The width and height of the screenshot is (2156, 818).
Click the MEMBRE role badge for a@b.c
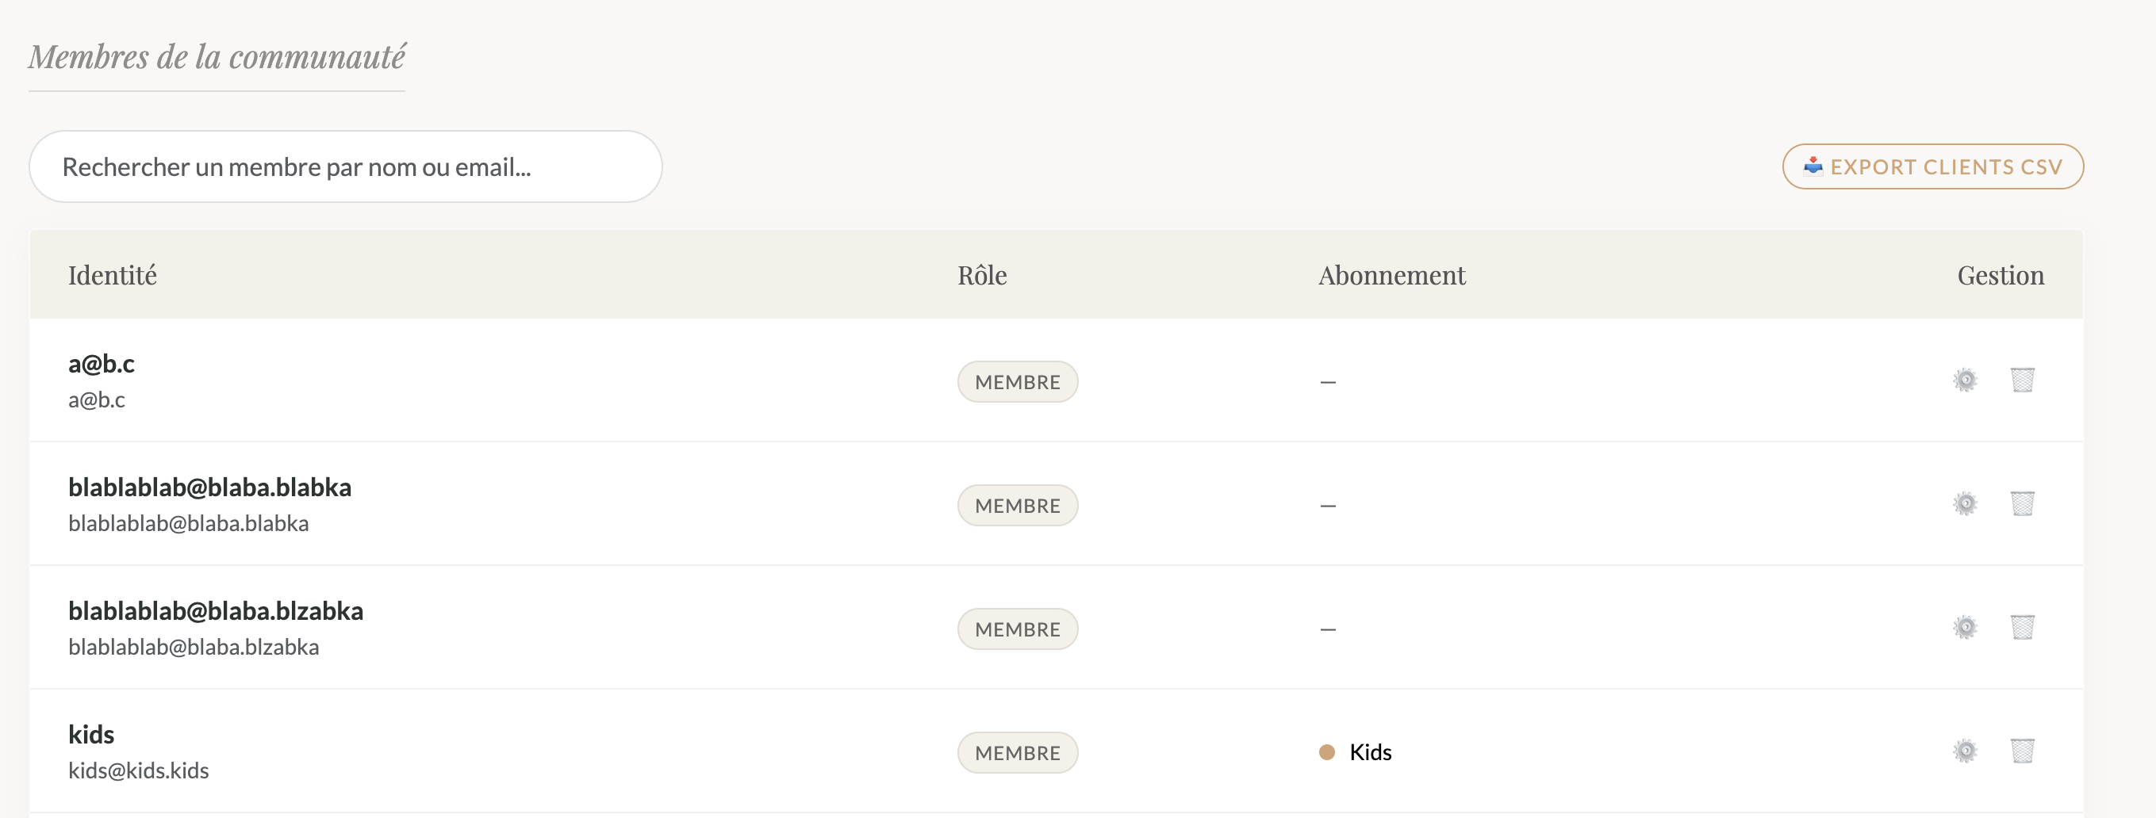pos(1017,382)
